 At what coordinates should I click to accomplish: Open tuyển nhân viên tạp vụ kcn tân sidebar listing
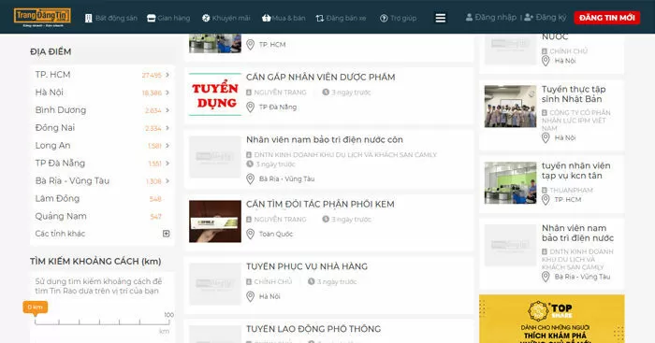[576, 171]
